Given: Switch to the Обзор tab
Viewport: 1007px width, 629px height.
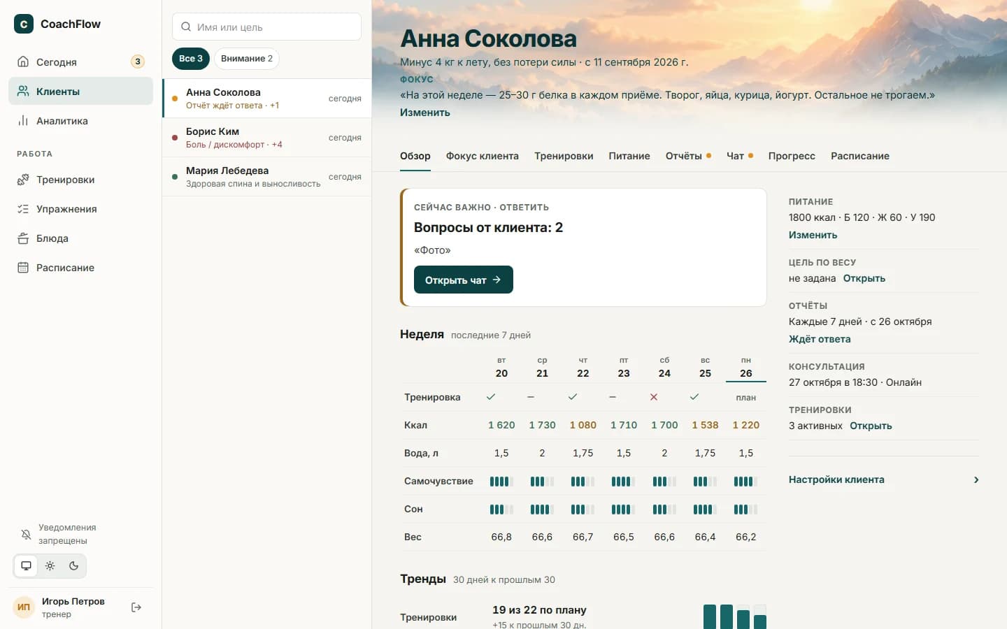Looking at the screenshot, I should (415, 156).
